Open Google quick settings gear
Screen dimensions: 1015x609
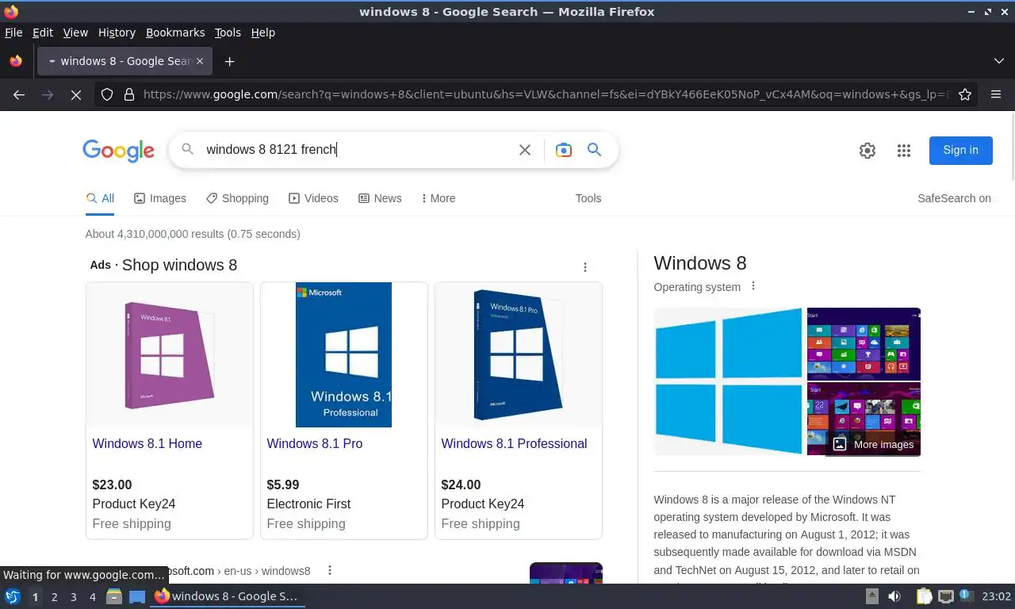pos(868,151)
